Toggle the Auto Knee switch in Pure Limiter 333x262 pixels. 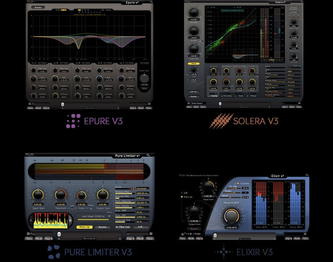(91, 208)
